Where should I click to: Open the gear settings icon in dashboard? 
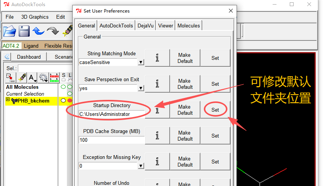point(43,78)
